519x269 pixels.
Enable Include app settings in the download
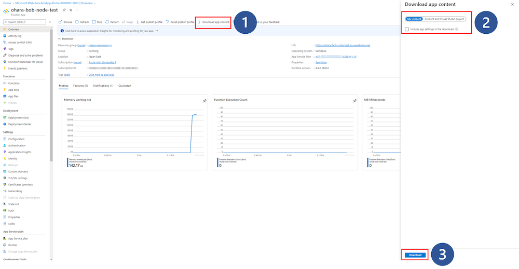tap(407, 29)
